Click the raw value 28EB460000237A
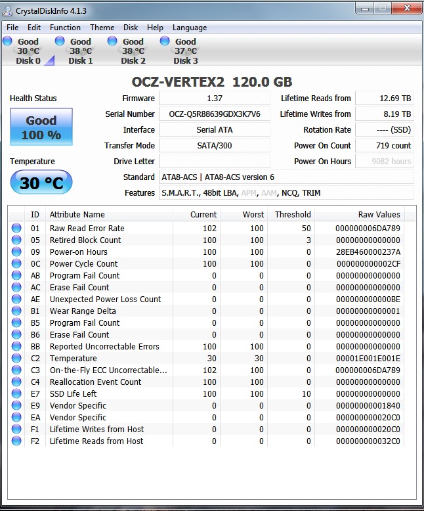Screen dimensions: 424x511 coord(368,252)
